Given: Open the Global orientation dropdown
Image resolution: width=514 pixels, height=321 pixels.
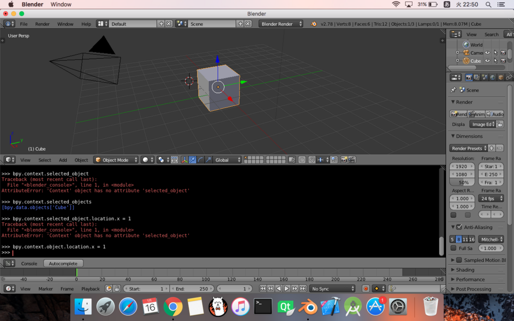Looking at the screenshot, I should [x=227, y=160].
